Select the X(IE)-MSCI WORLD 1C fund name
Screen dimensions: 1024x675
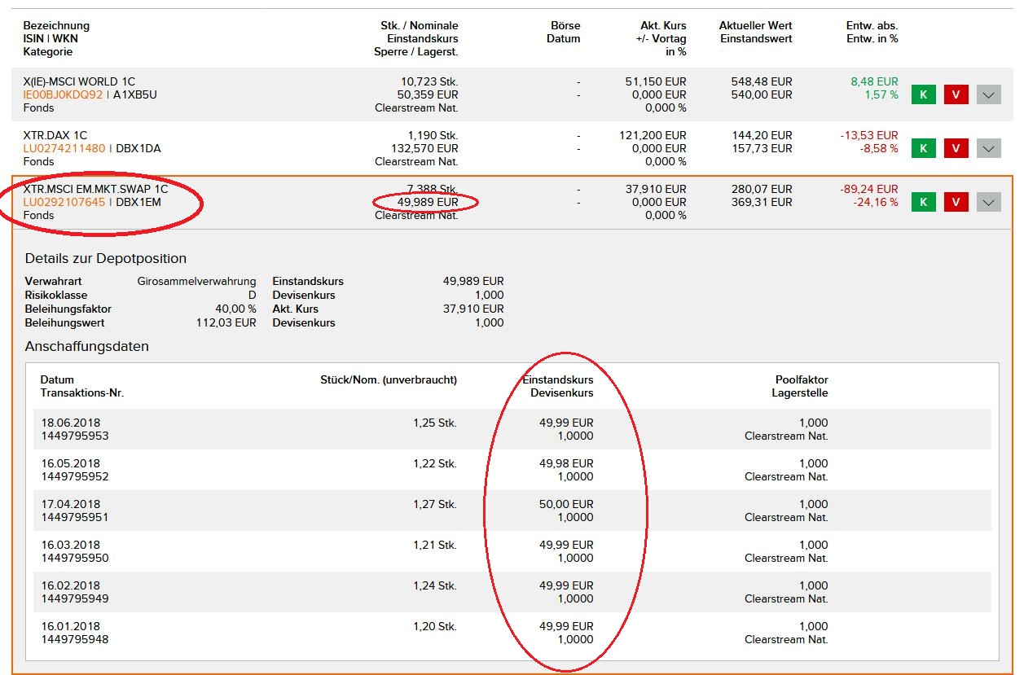tap(79, 81)
